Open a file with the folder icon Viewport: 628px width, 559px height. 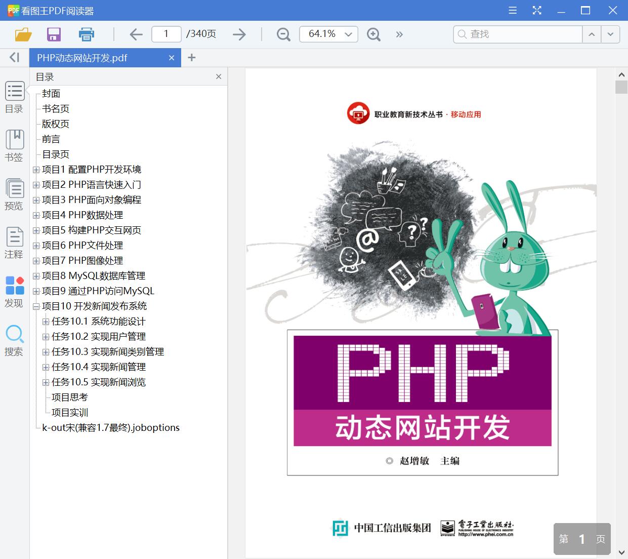point(23,34)
